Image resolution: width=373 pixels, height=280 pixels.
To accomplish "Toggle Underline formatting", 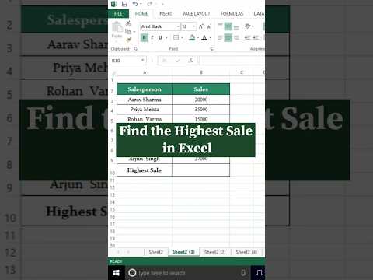I will (160, 38).
